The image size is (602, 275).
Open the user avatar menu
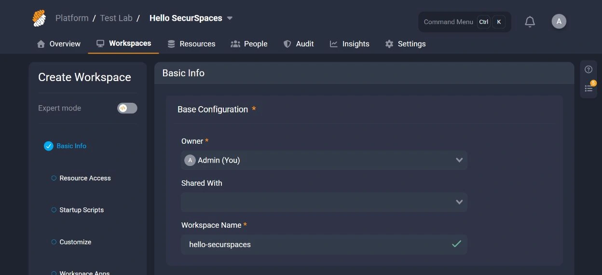559,21
